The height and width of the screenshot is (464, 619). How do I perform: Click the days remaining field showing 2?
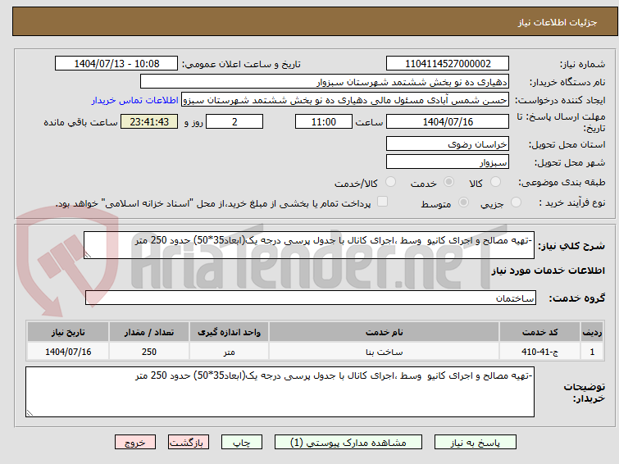click(234, 121)
